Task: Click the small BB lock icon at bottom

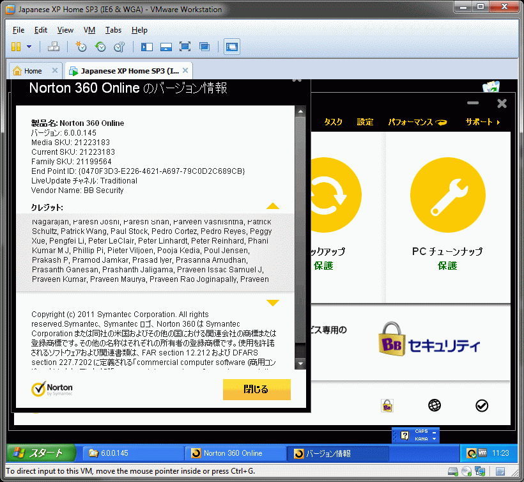Action: pos(387,406)
